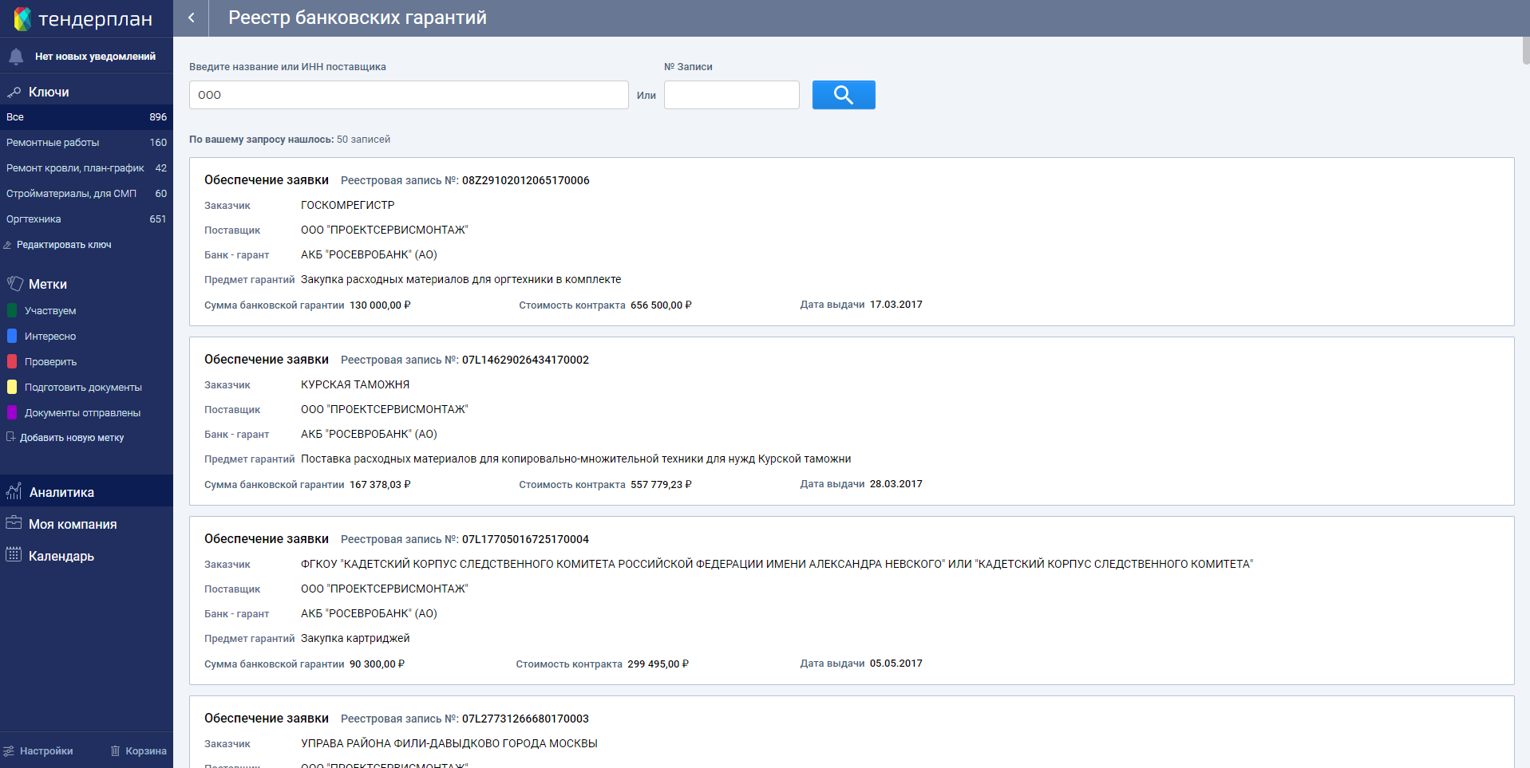Click the Нет новых уведомлений text
This screenshot has height=768, width=1530.
[95, 57]
